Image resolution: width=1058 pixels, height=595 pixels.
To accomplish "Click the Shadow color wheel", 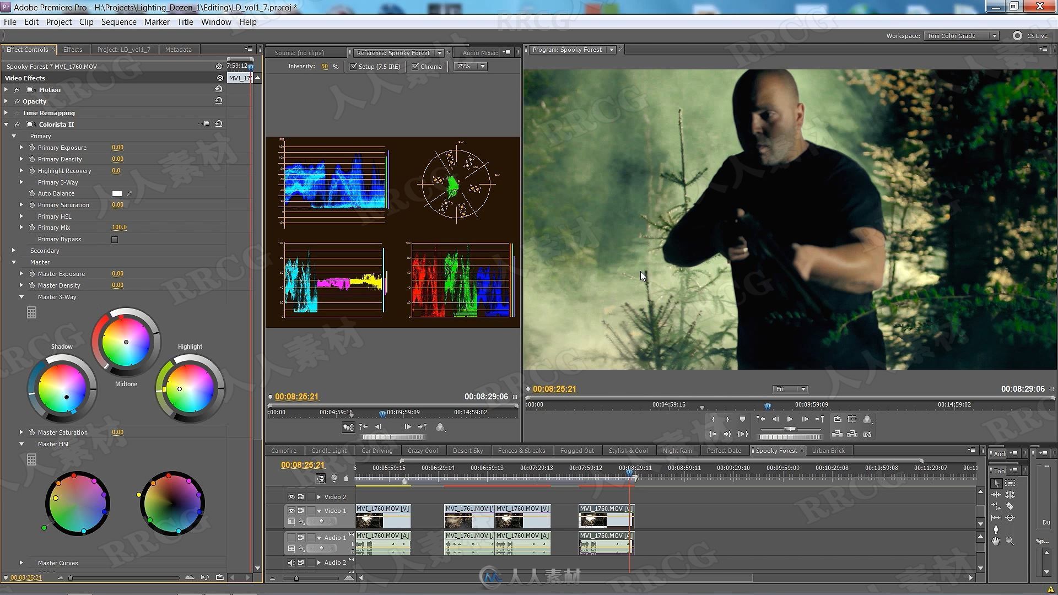I will [62, 388].
